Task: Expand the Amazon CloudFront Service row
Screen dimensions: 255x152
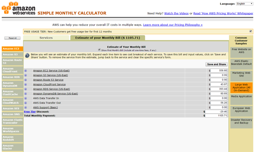Action: [26, 85]
